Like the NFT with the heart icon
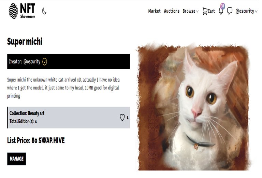Image resolution: width=262 pixels, height=178 pixels. 122,118
